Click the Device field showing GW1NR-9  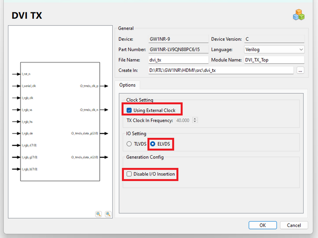click(x=178, y=39)
